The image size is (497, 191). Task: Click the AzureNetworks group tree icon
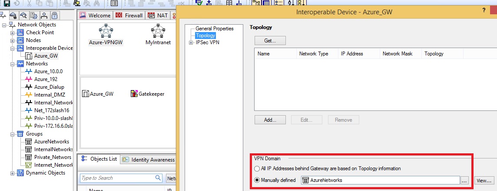point(29,142)
